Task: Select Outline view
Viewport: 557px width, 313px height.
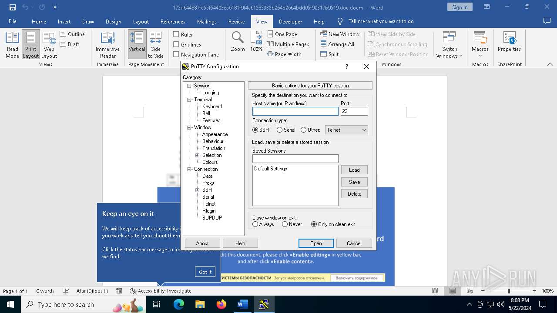Action: 72,34
